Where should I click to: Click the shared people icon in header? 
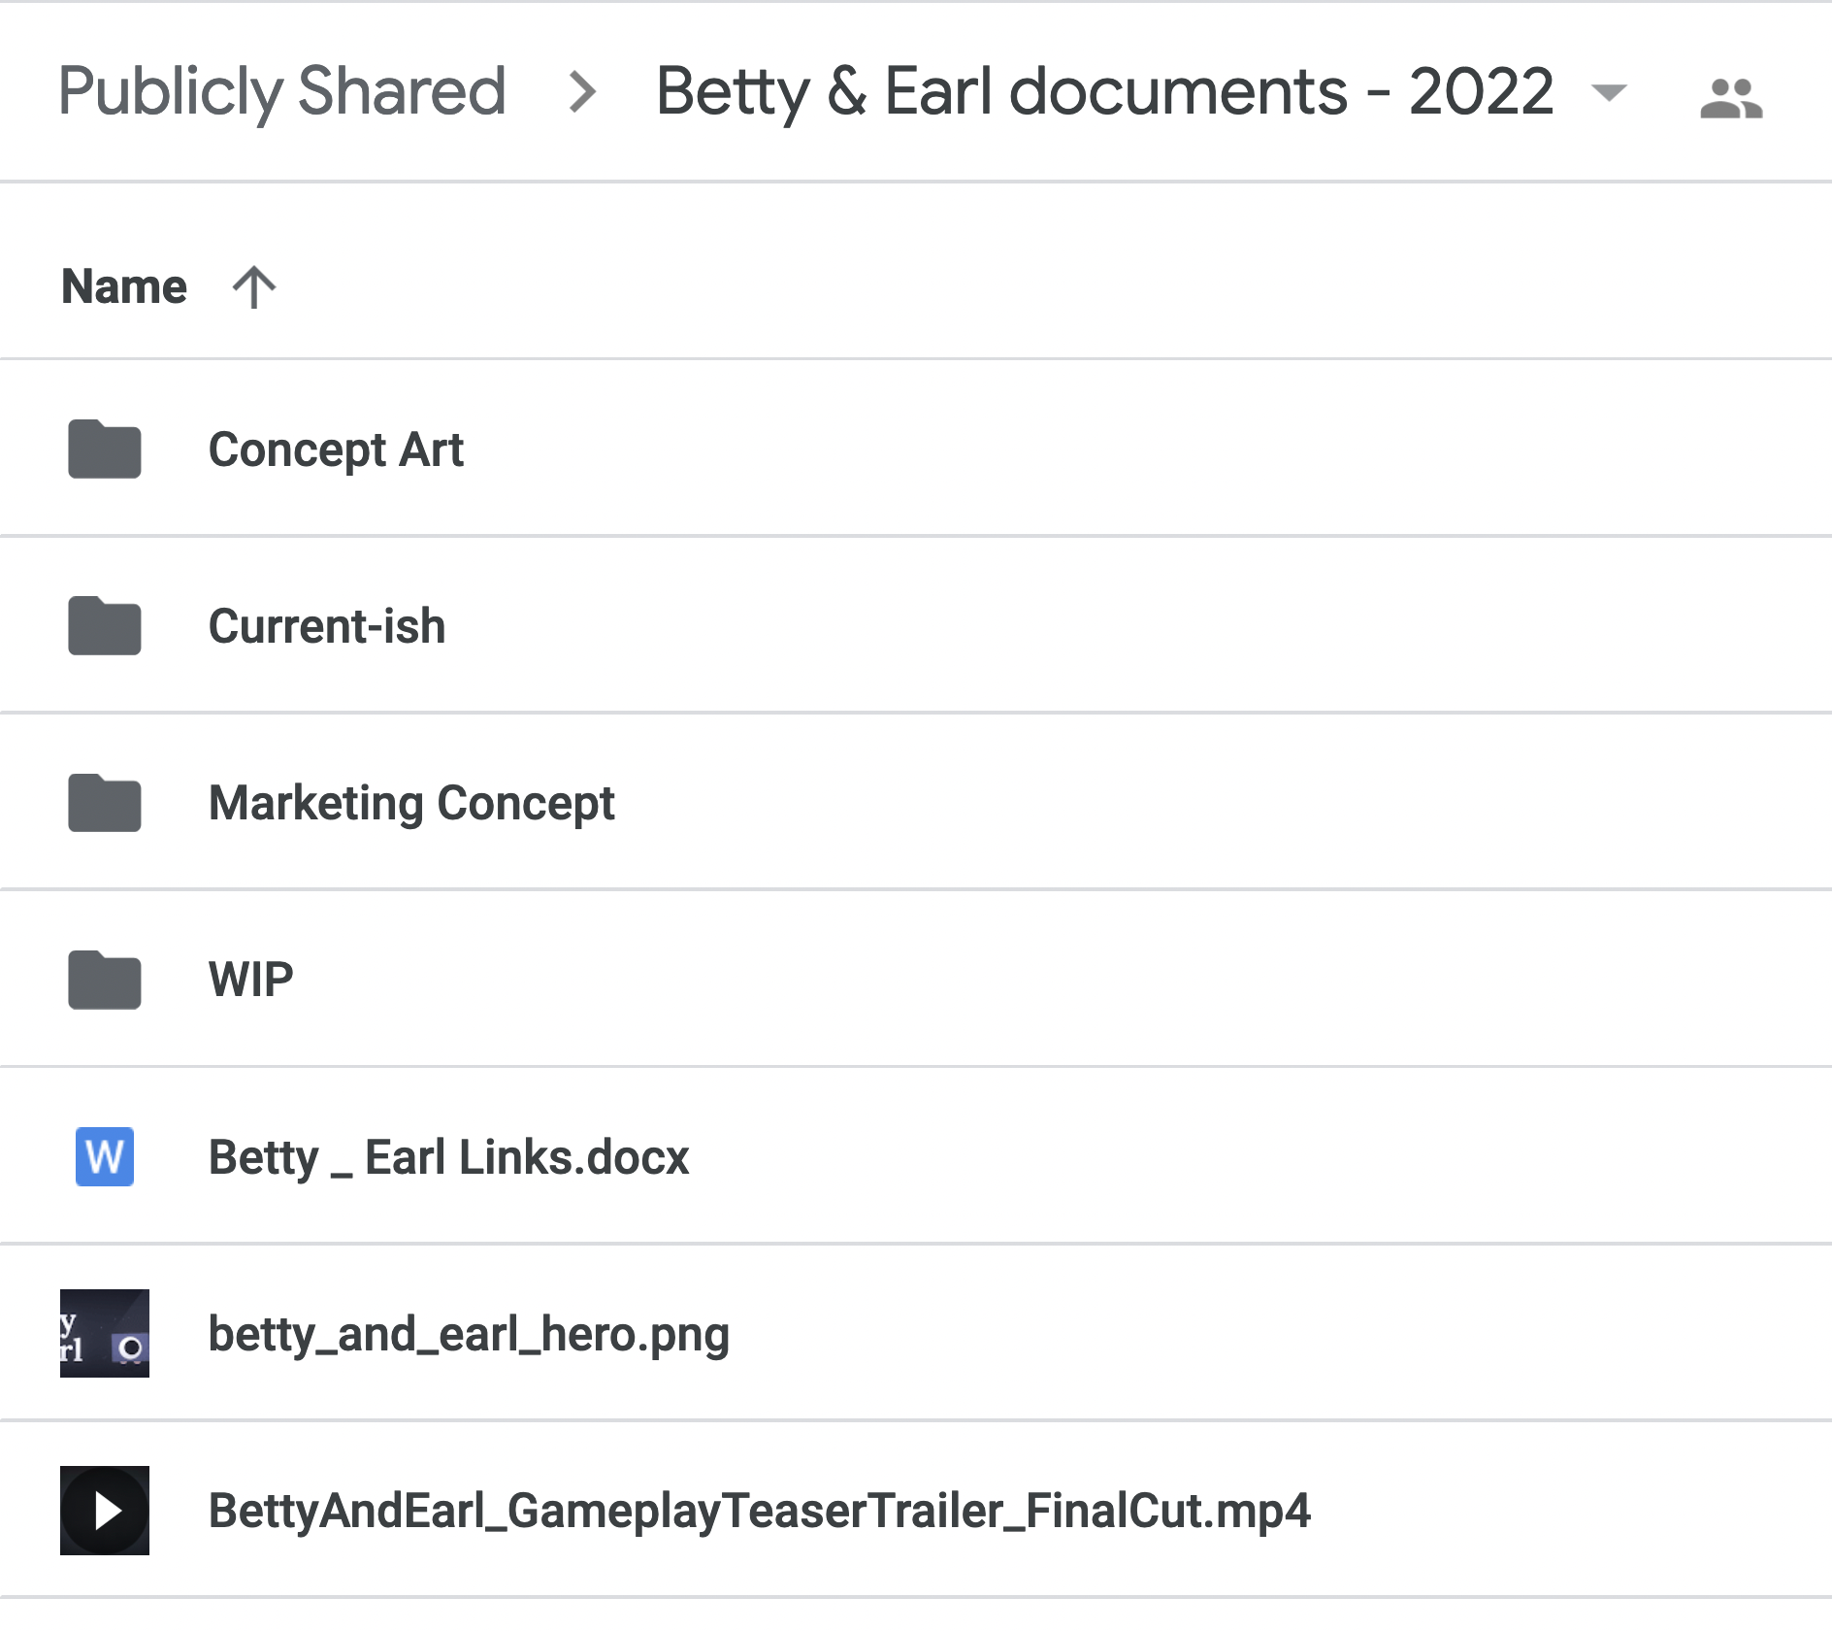point(1731,98)
